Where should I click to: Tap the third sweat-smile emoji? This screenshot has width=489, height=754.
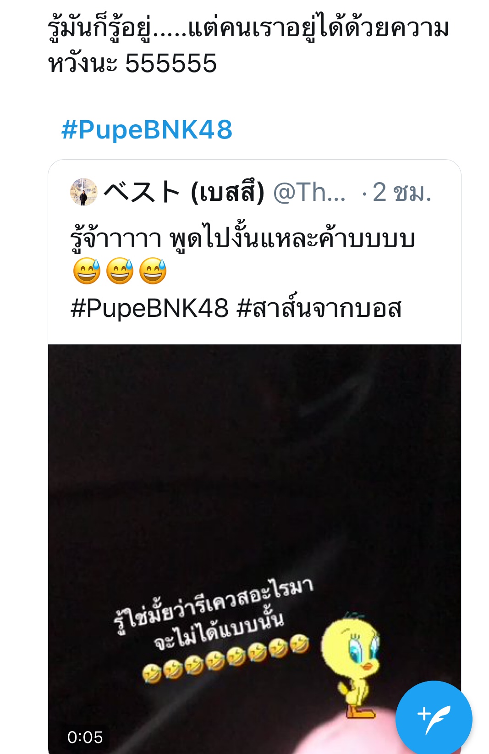(153, 271)
